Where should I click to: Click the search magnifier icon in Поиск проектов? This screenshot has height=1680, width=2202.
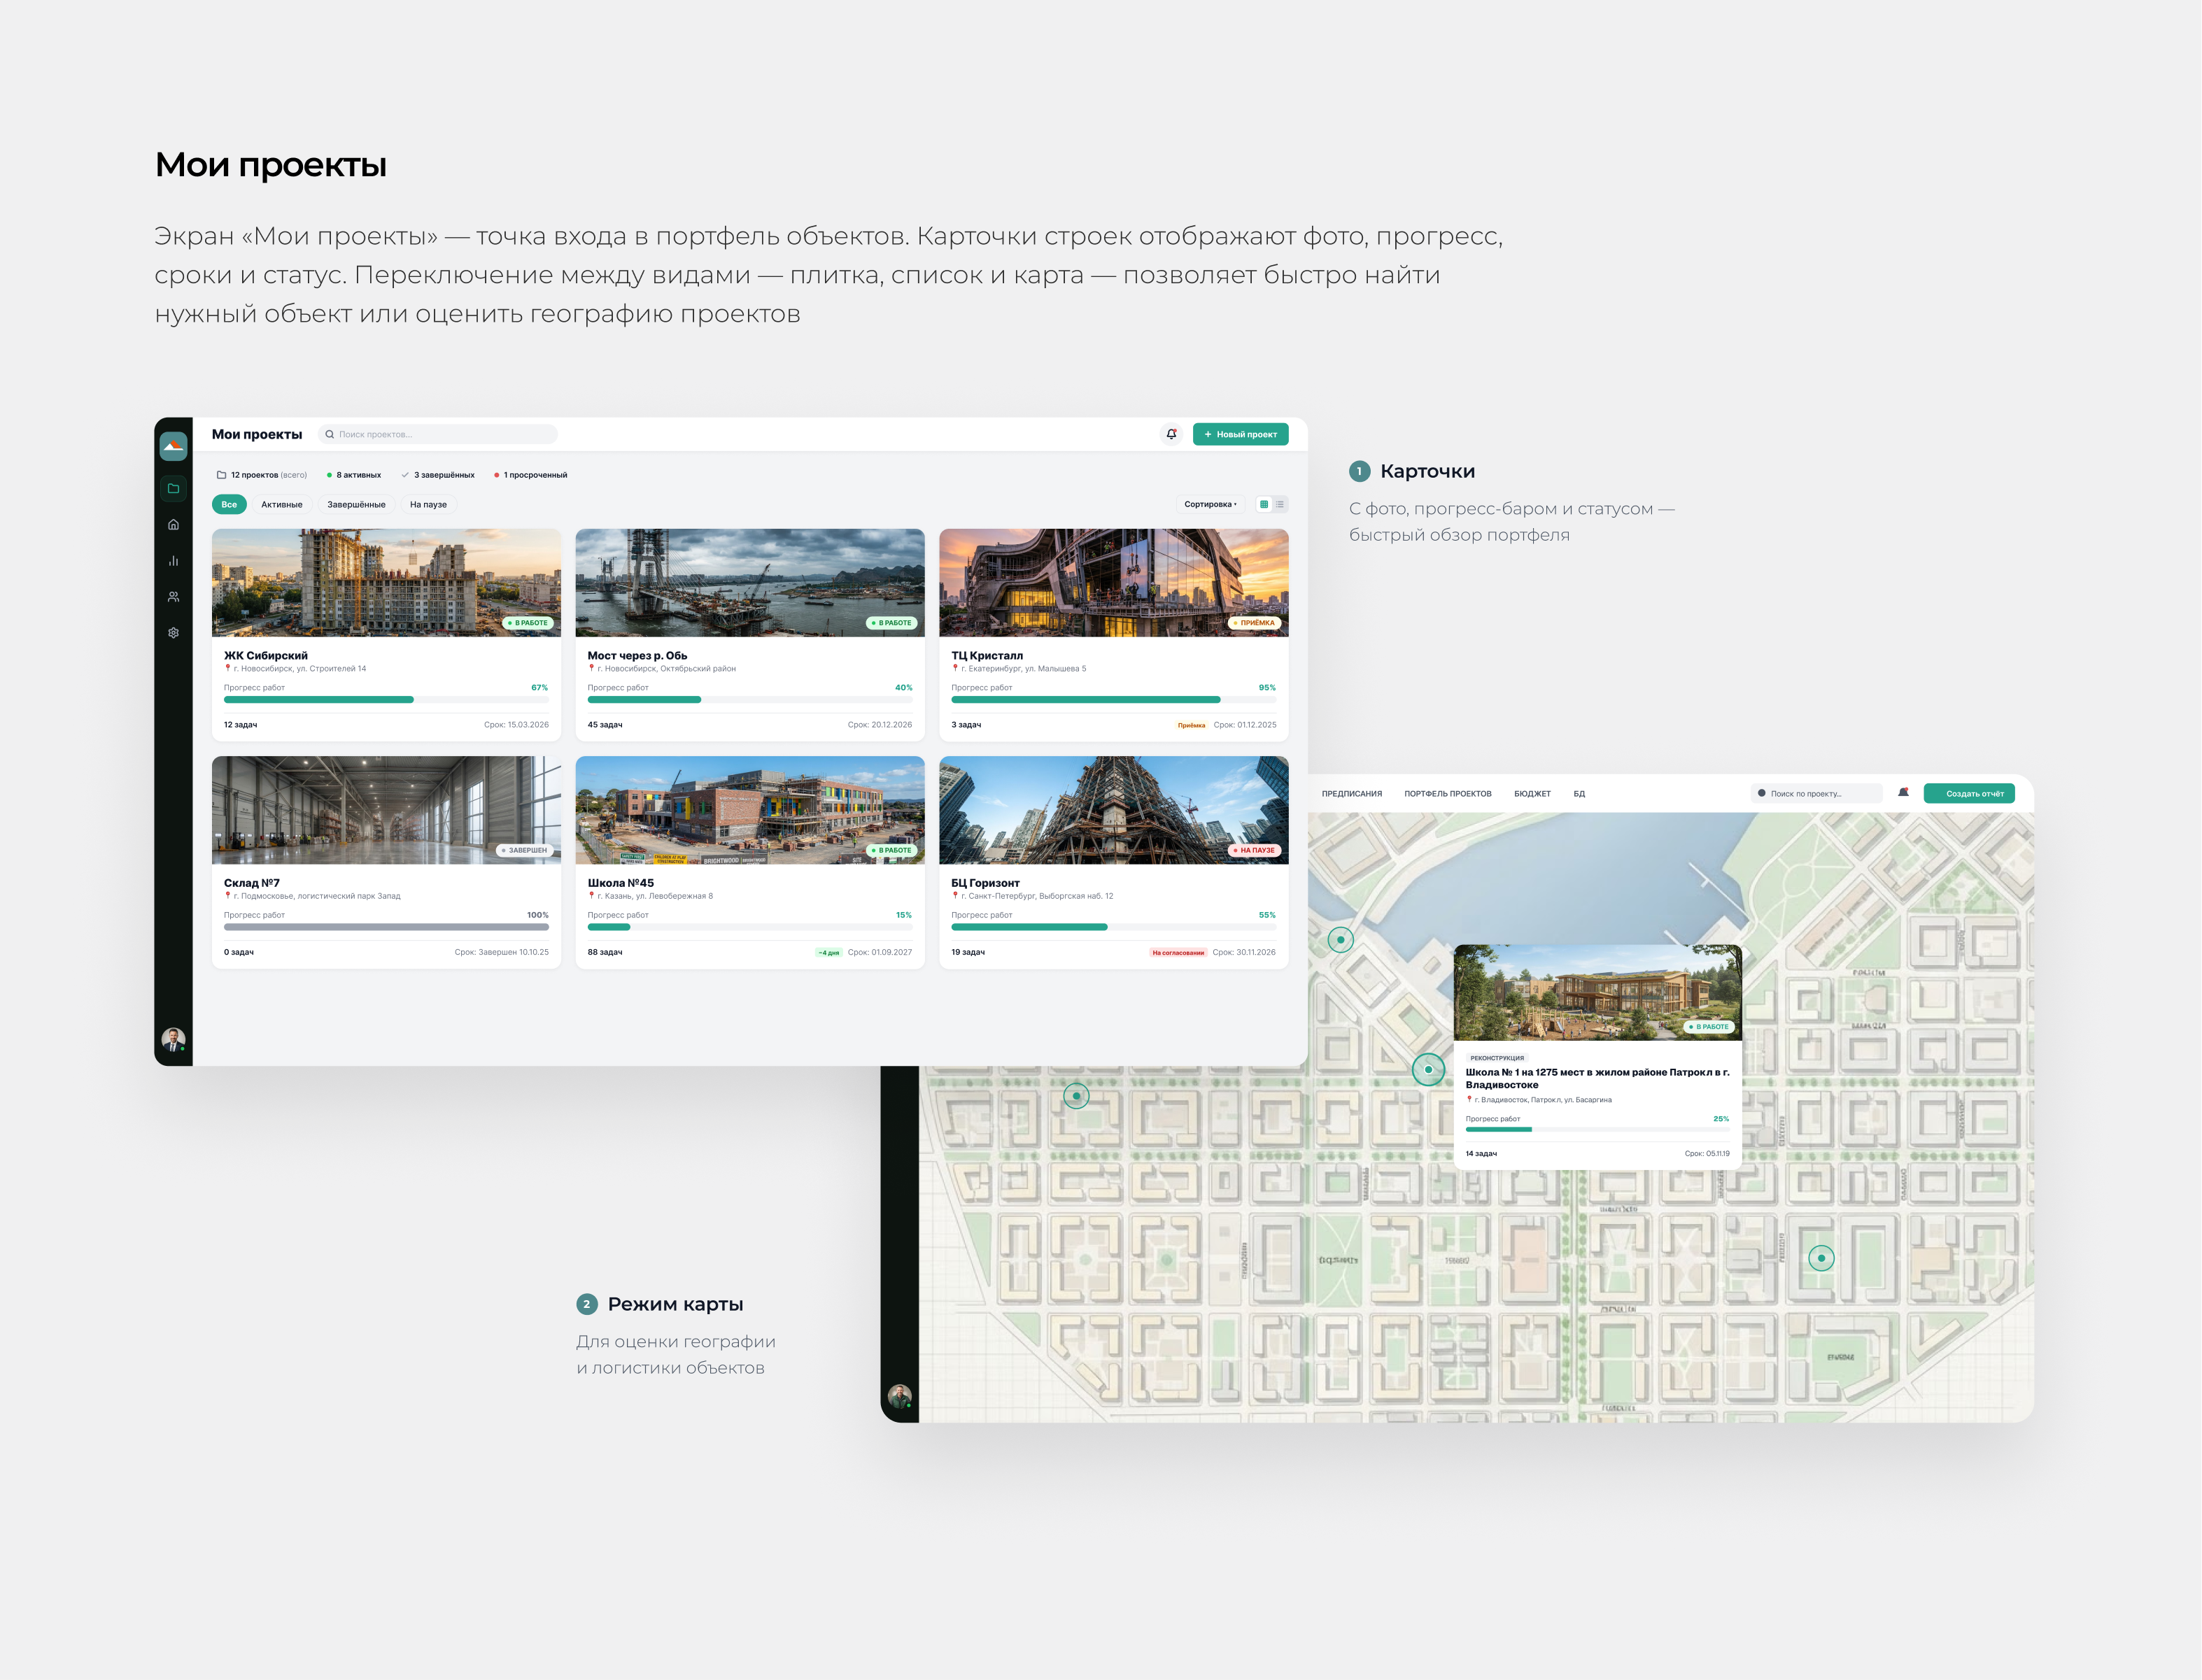pos(329,434)
